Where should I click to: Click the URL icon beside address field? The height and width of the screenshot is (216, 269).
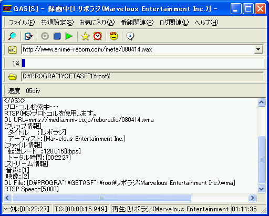click(x=13, y=50)
